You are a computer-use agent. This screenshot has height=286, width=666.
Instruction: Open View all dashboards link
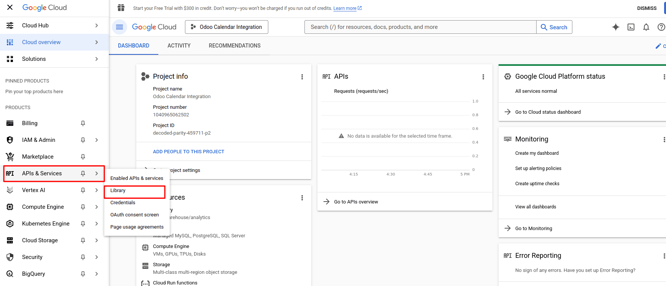pos(535,207)
